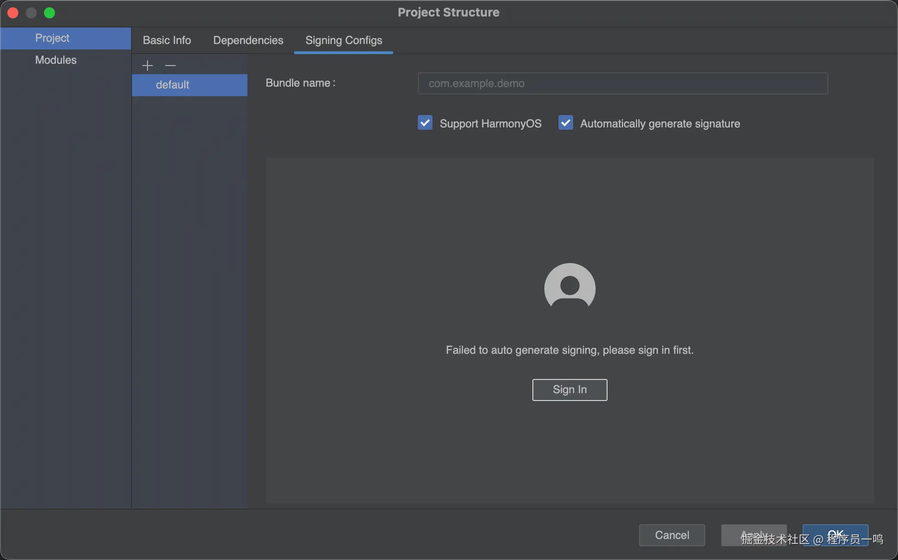Image resolution: width=898 pixels, height=560 pixels.
Task: Switch to the Dependencies tab
Action: 248,40
